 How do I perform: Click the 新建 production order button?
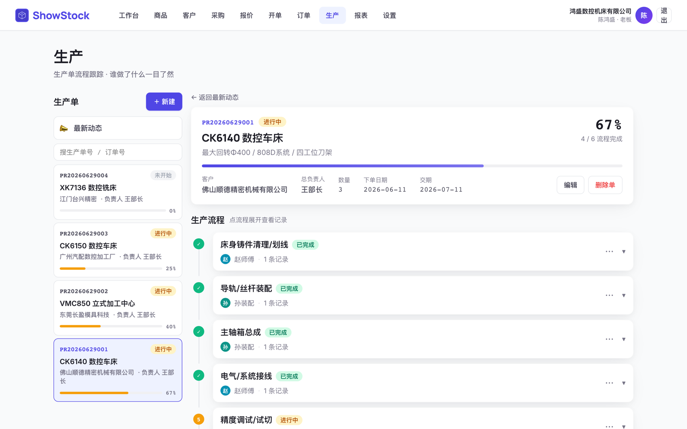tap(164, 102)
